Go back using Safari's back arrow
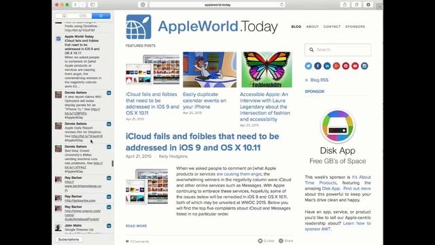Viewport: 435px width, 245px height. tap(75, 5)
